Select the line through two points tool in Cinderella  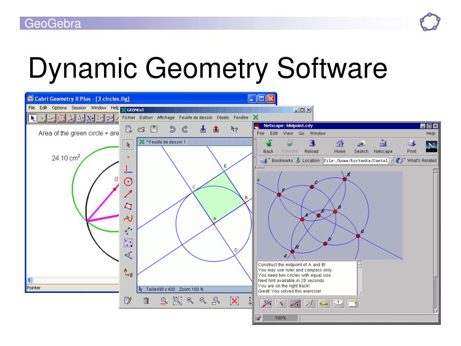pos(295,304)
